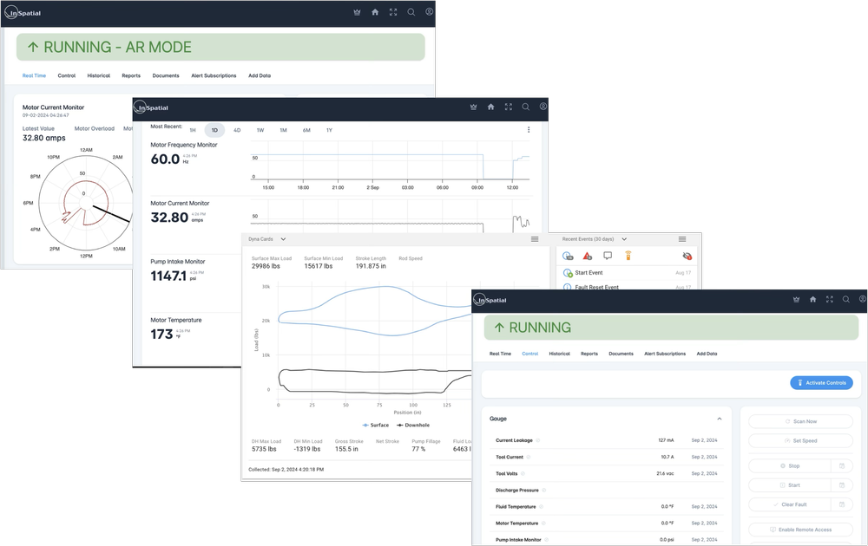Viewport: 868px width, 546px height.
Task: Select the 1W most recent time range
Action: tap(260, 130)
